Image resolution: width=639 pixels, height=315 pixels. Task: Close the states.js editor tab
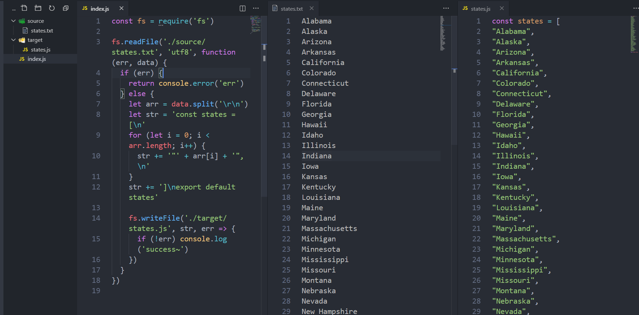(x=502, y=8)
